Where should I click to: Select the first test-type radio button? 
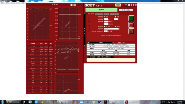(x=105, y=17)
